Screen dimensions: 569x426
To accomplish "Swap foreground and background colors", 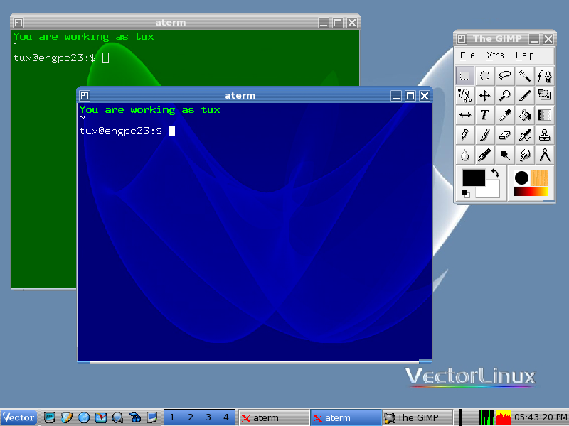I will 496,173.
